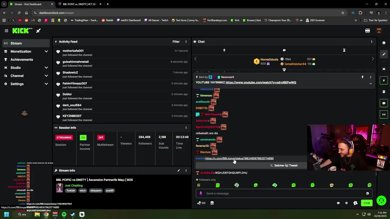Click info icon in right sidebar
Image resolution: width=390 pixels, height=219 pixels.
pos(384,43)
